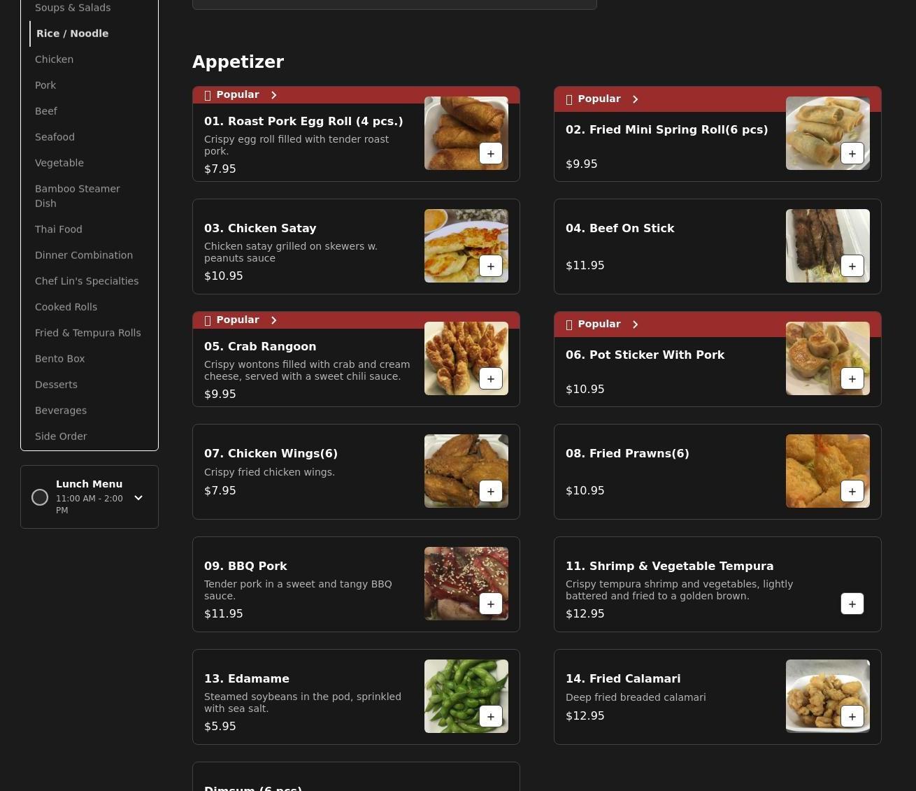This screenshot has height=791, width=916.
Task: Open Chef Lin's Specialties category
Action: point(87,281)
